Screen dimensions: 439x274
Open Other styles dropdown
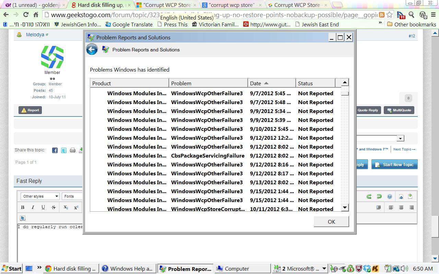tap(40, 196)
